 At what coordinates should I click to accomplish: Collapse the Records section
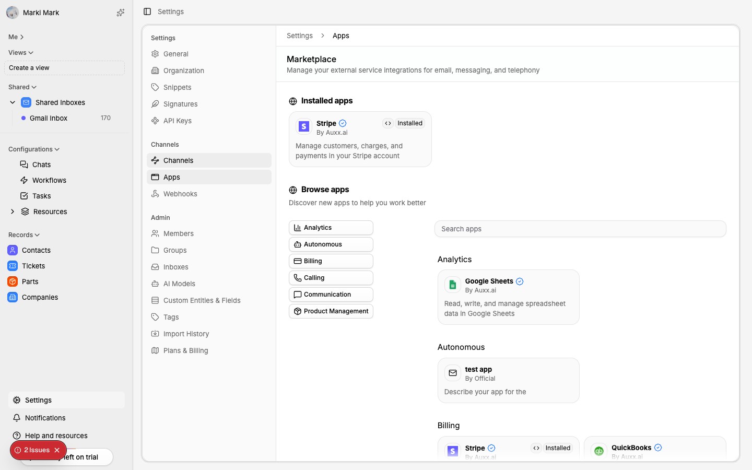coord(24,235)
